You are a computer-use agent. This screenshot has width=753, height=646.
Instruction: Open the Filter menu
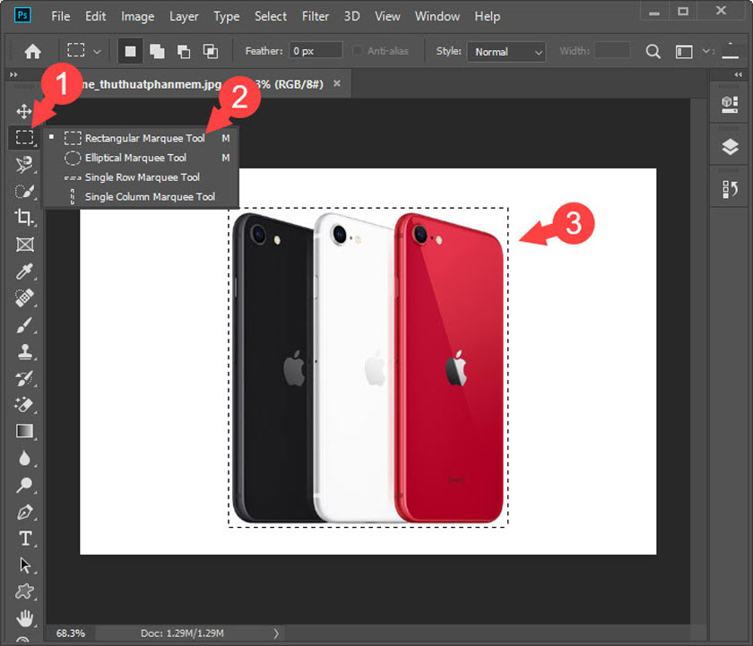coord(315,16)
